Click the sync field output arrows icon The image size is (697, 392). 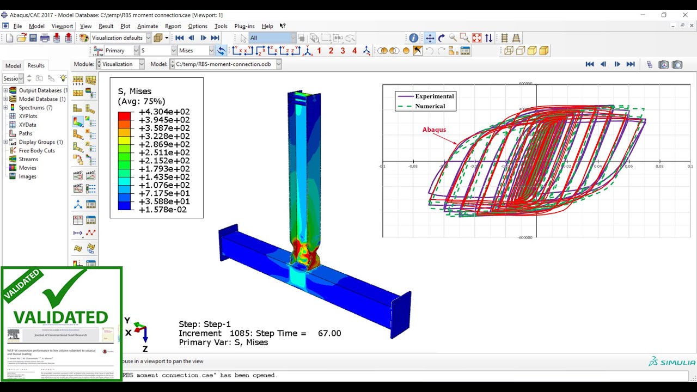221,51
